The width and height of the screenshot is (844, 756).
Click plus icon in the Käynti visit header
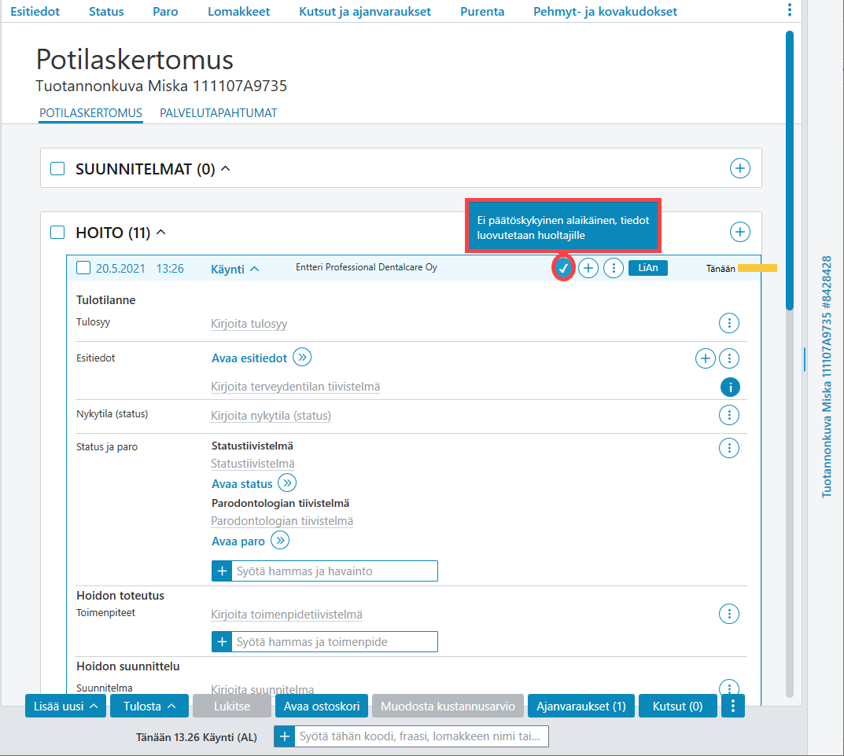pyautogui.click(x=588, y=268)
